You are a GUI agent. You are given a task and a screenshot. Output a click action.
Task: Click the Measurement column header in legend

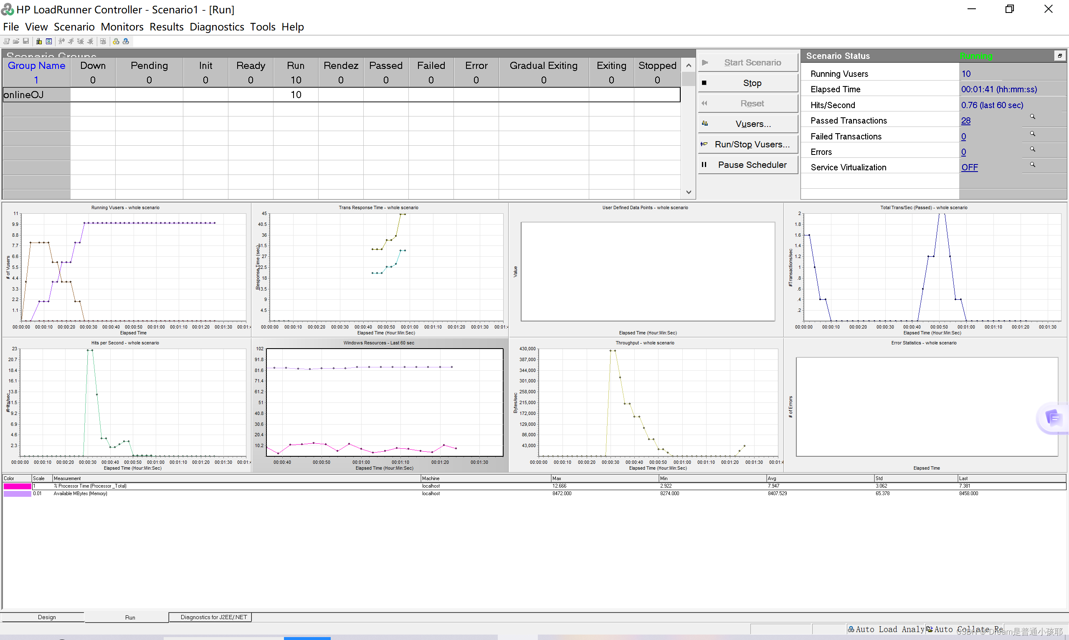pyautogui.click(x=236, y=478)
